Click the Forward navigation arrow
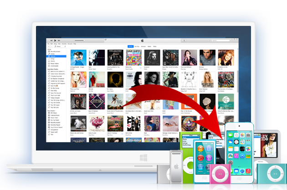Screen dimensions: 287x190 tap(51, 46)
